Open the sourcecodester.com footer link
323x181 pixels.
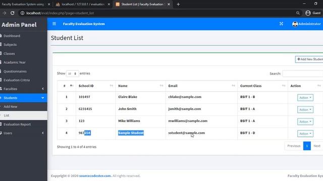(95, 176)
